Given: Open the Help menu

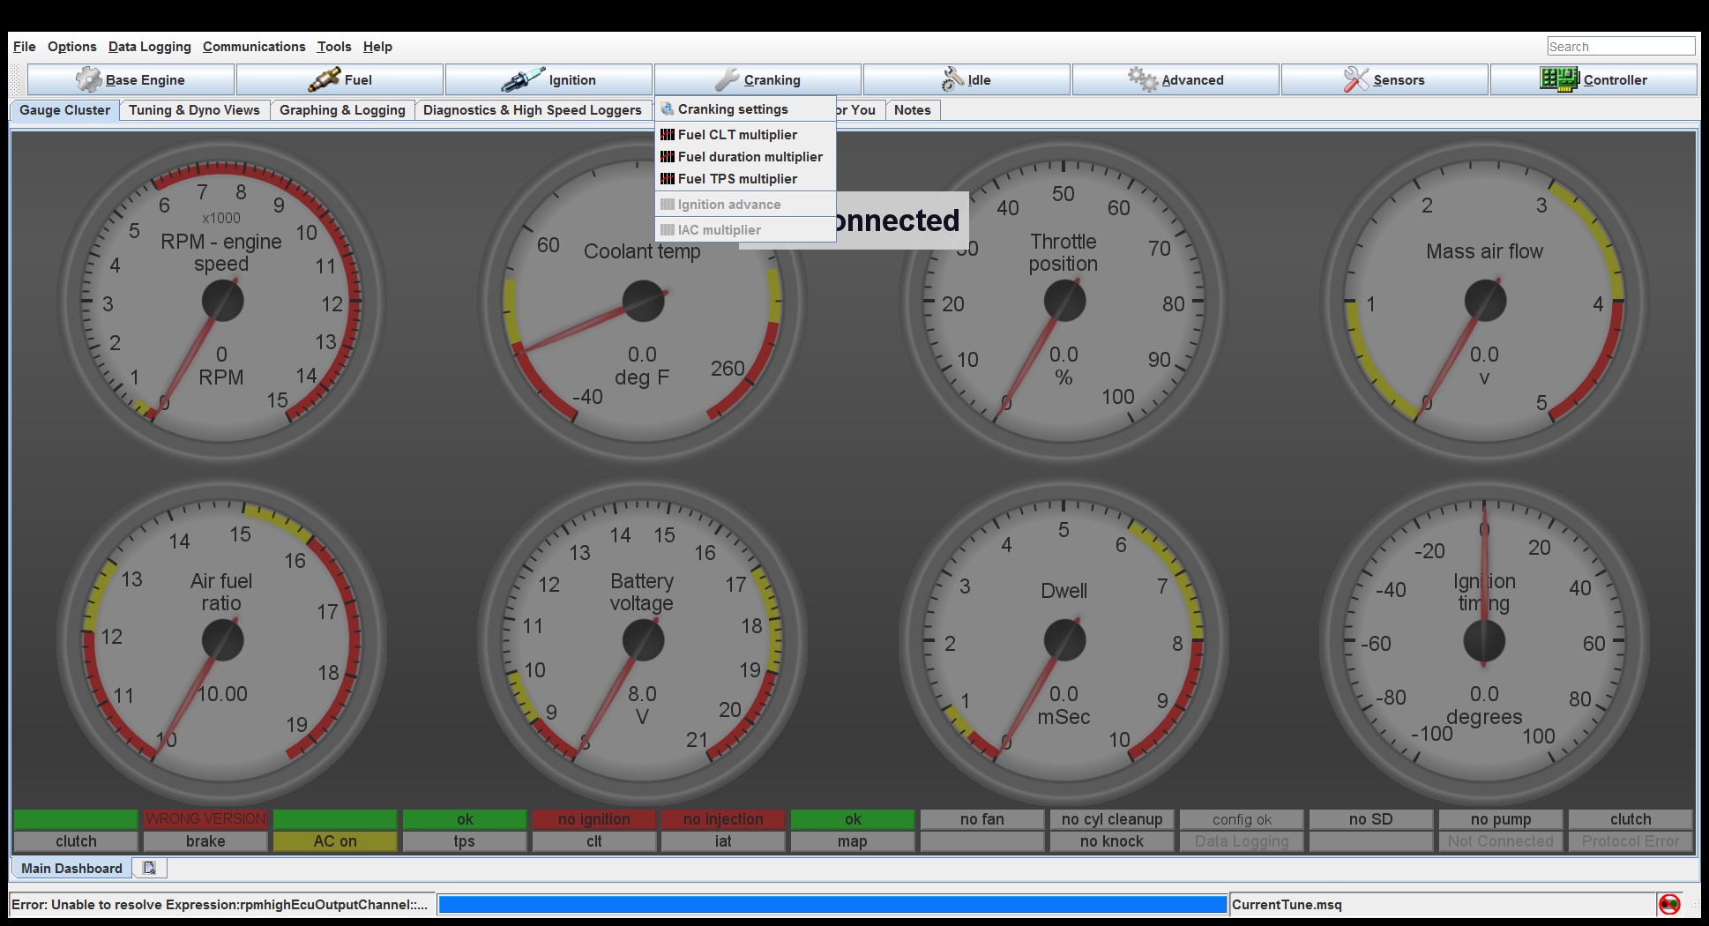Looking at the screenshot, I should click(x=377, y=47).
